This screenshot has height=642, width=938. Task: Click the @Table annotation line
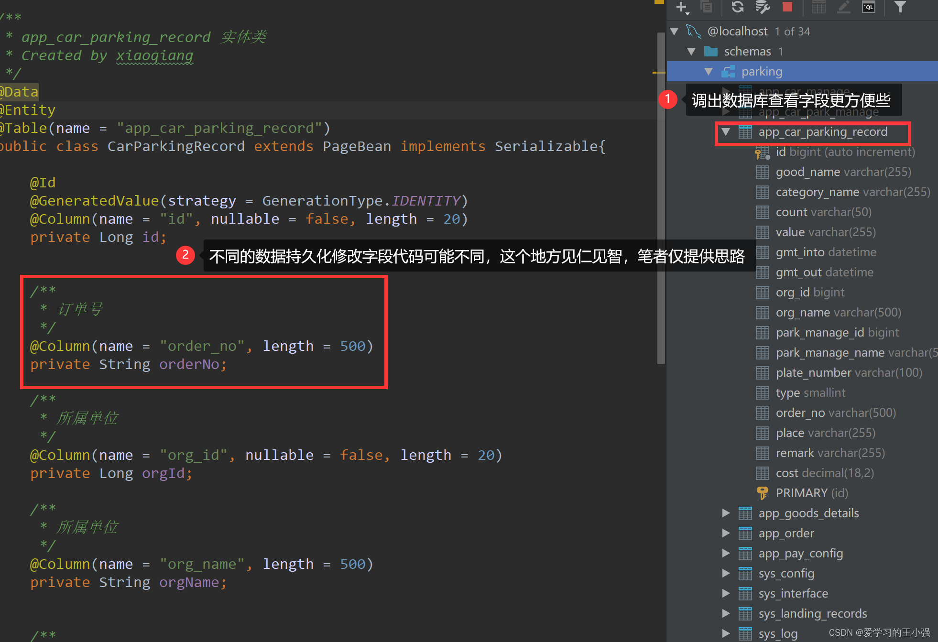click(x=165, y=128)
